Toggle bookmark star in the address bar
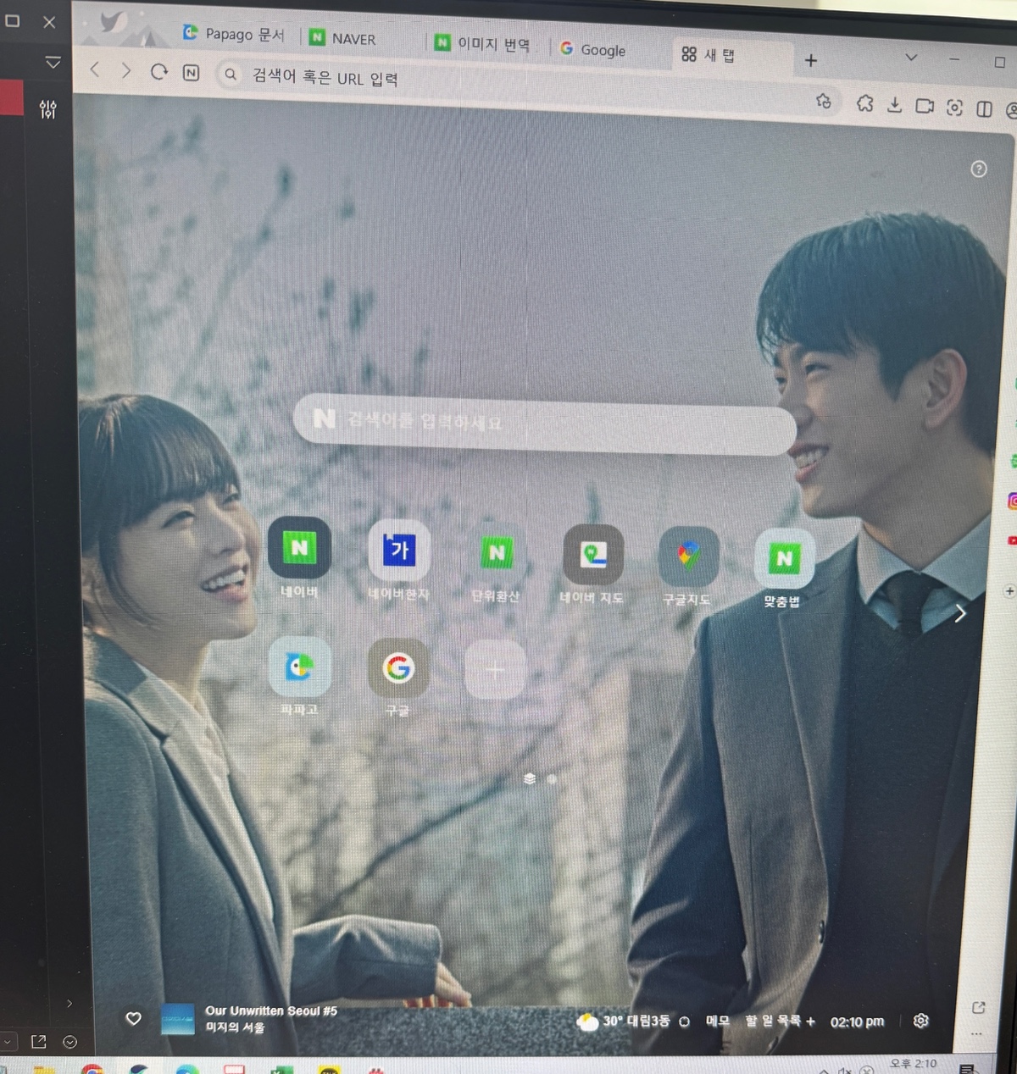This screenshot has height=1074, width=1017. [x=823, y=102]
